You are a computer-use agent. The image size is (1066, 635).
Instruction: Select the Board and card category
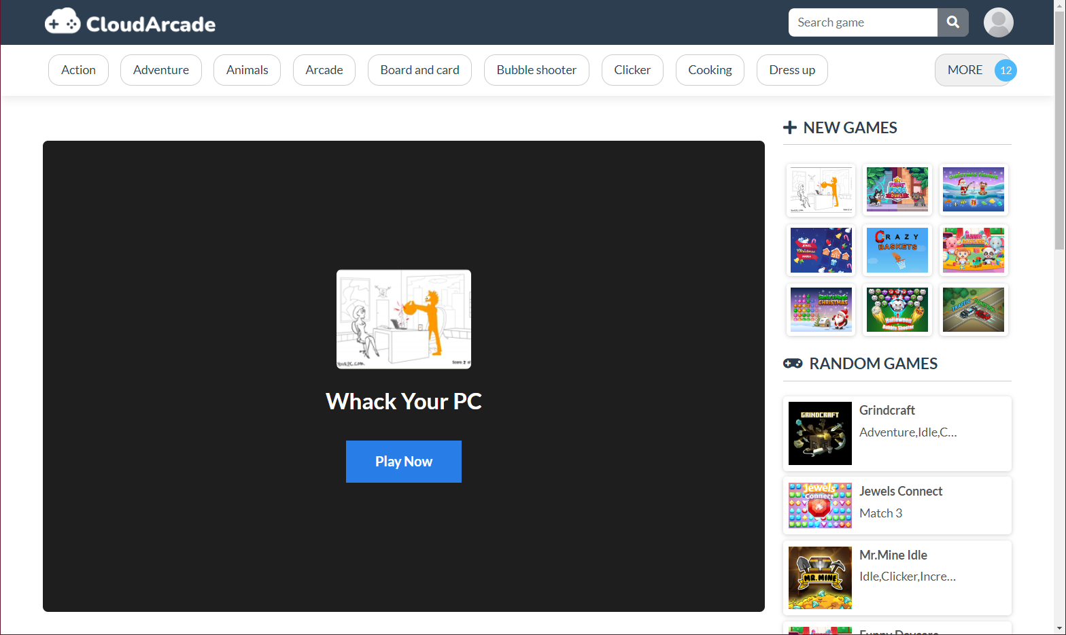coord(419,70)
